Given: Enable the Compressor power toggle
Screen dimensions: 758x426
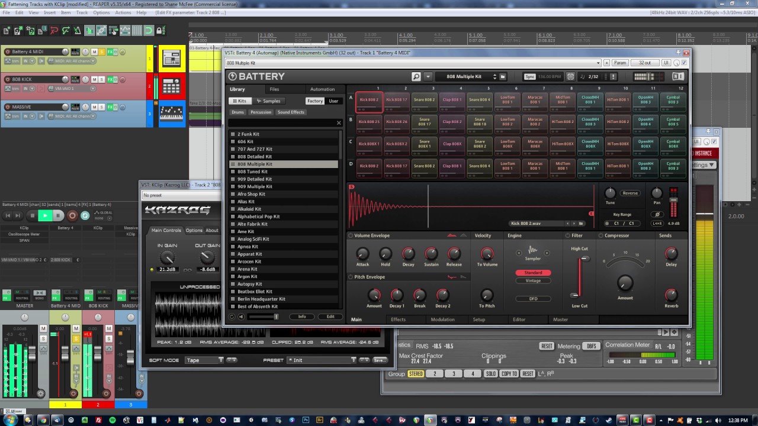Looking at the screenshot, I should pos(600,235).
